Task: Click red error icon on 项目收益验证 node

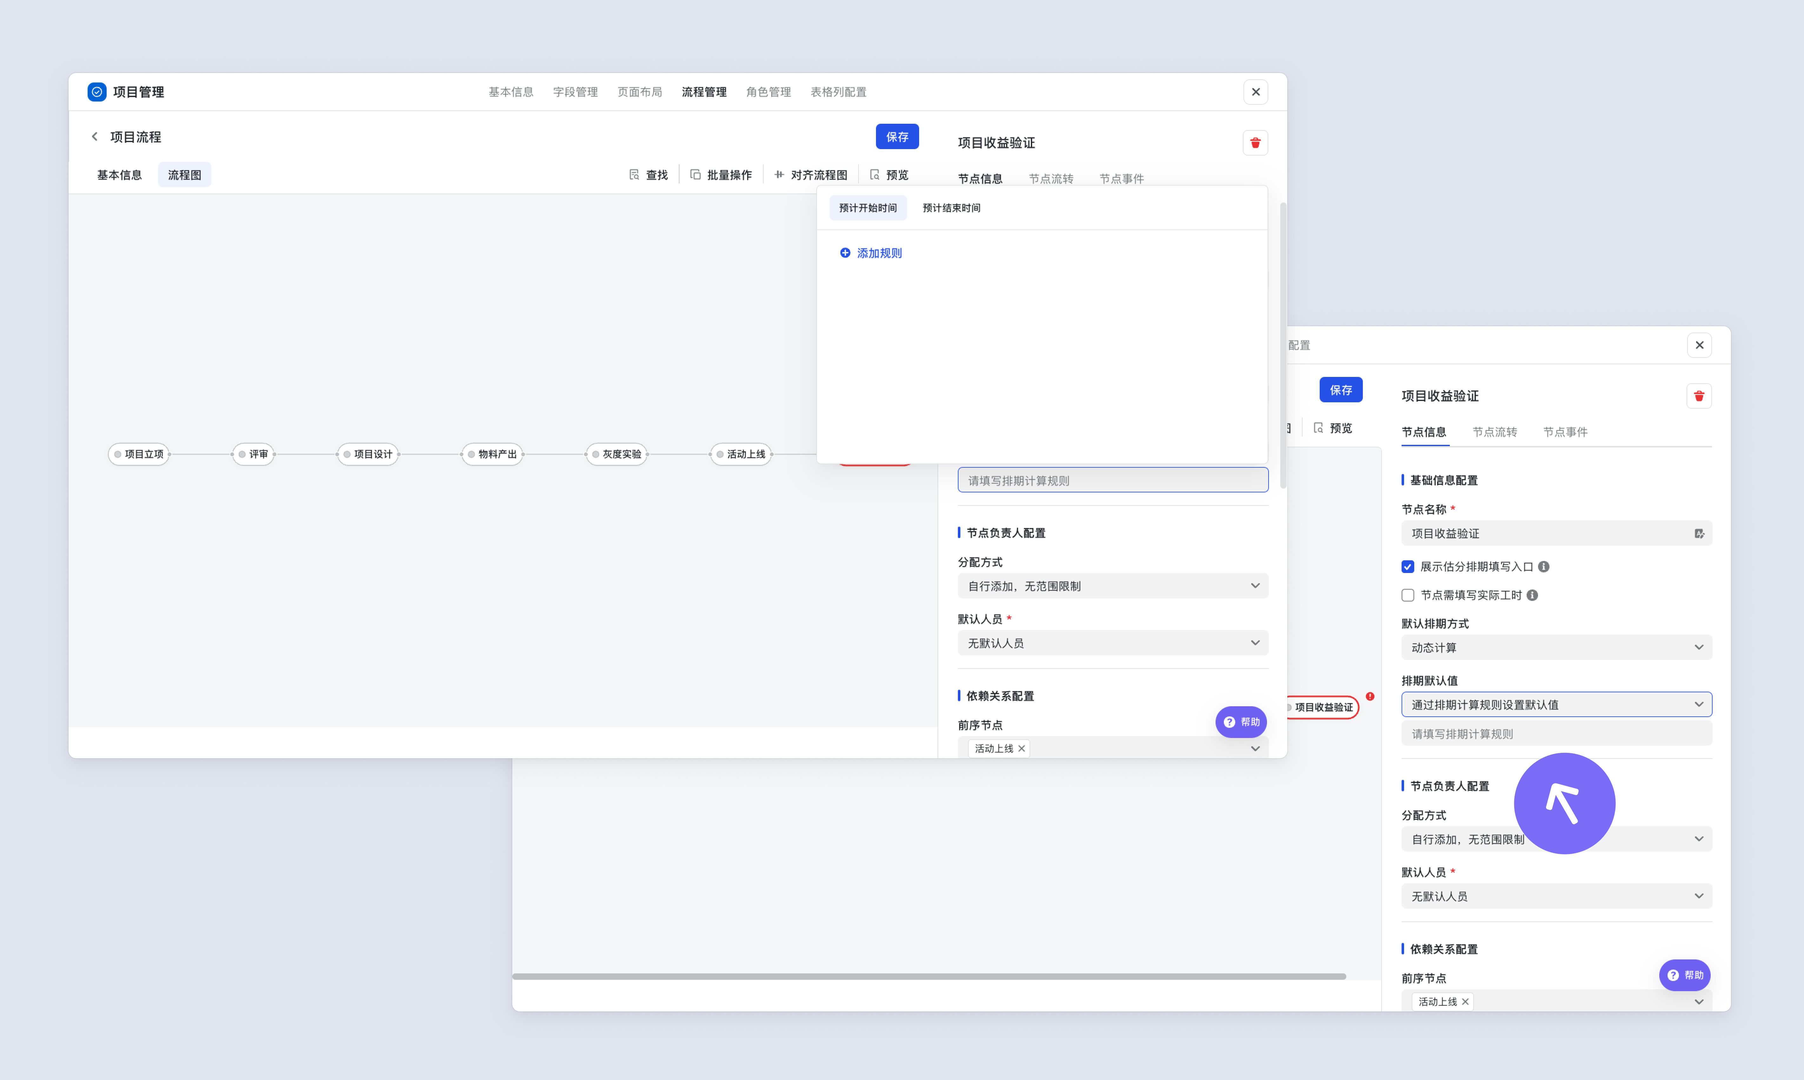Action: coord(1370,696)
